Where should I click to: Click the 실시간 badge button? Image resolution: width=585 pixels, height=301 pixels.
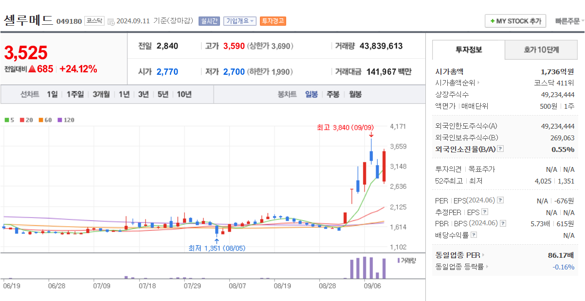[209, 21]
